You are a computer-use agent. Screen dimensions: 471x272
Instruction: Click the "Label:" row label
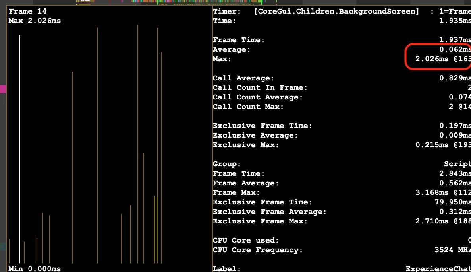(x=227, y=268)
